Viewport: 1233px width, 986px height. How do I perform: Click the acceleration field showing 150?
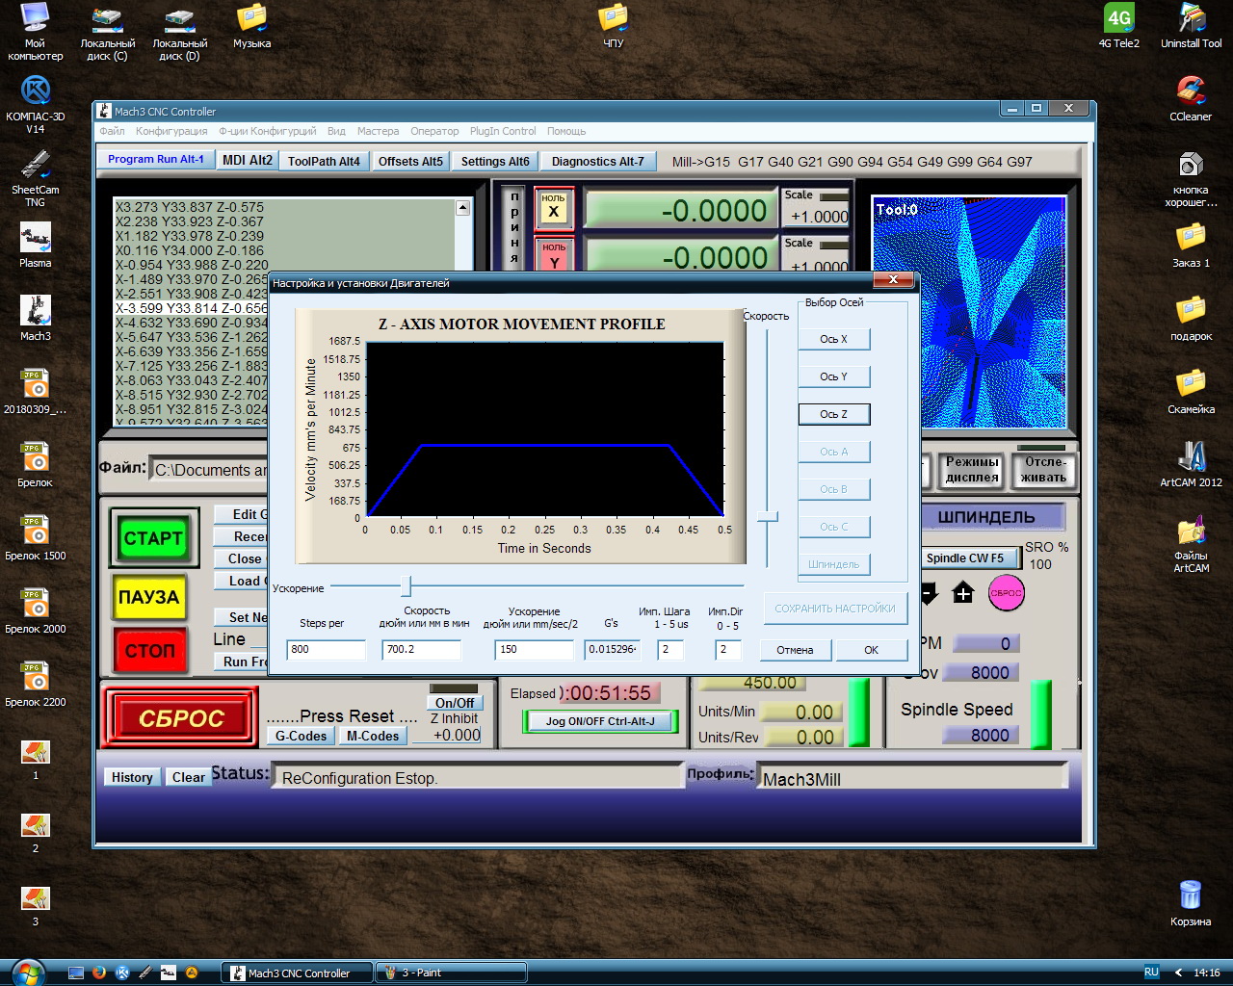[x=535, y=650]
